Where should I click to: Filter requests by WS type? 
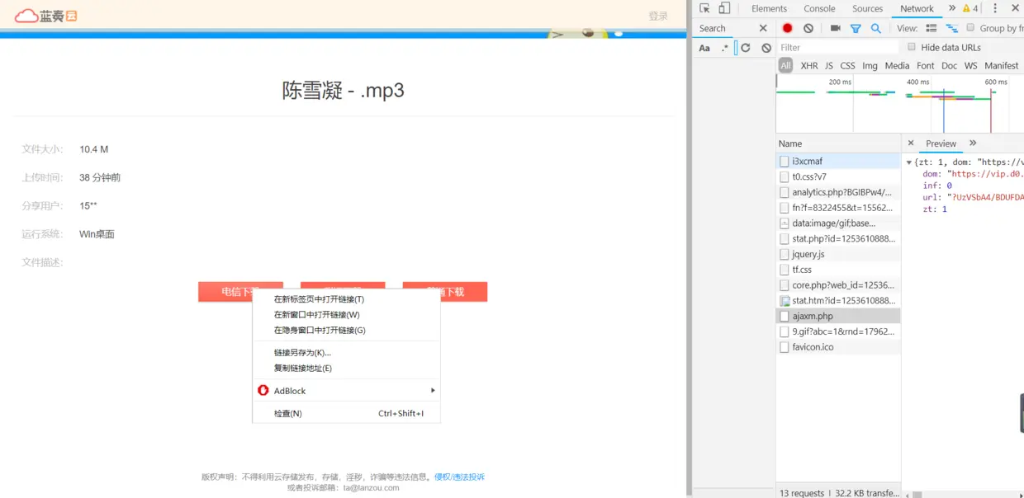point(970,65)
